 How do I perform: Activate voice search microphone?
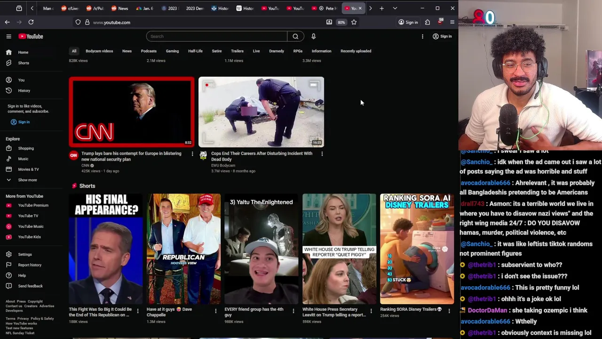click(313, 36)
